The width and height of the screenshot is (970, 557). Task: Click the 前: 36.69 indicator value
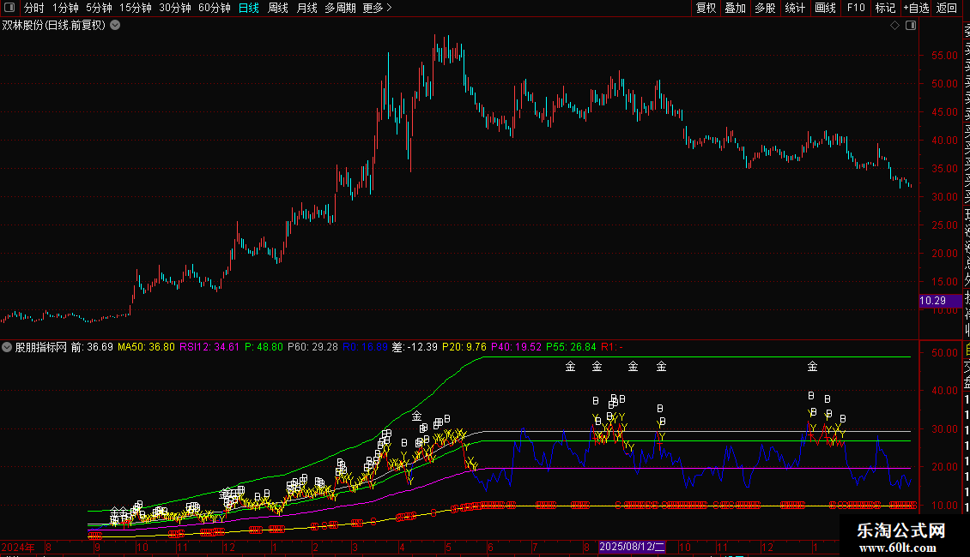tap(92, 347)
